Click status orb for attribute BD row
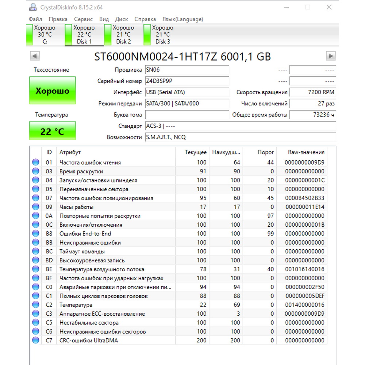365x365 pixels. pos(36,260)
